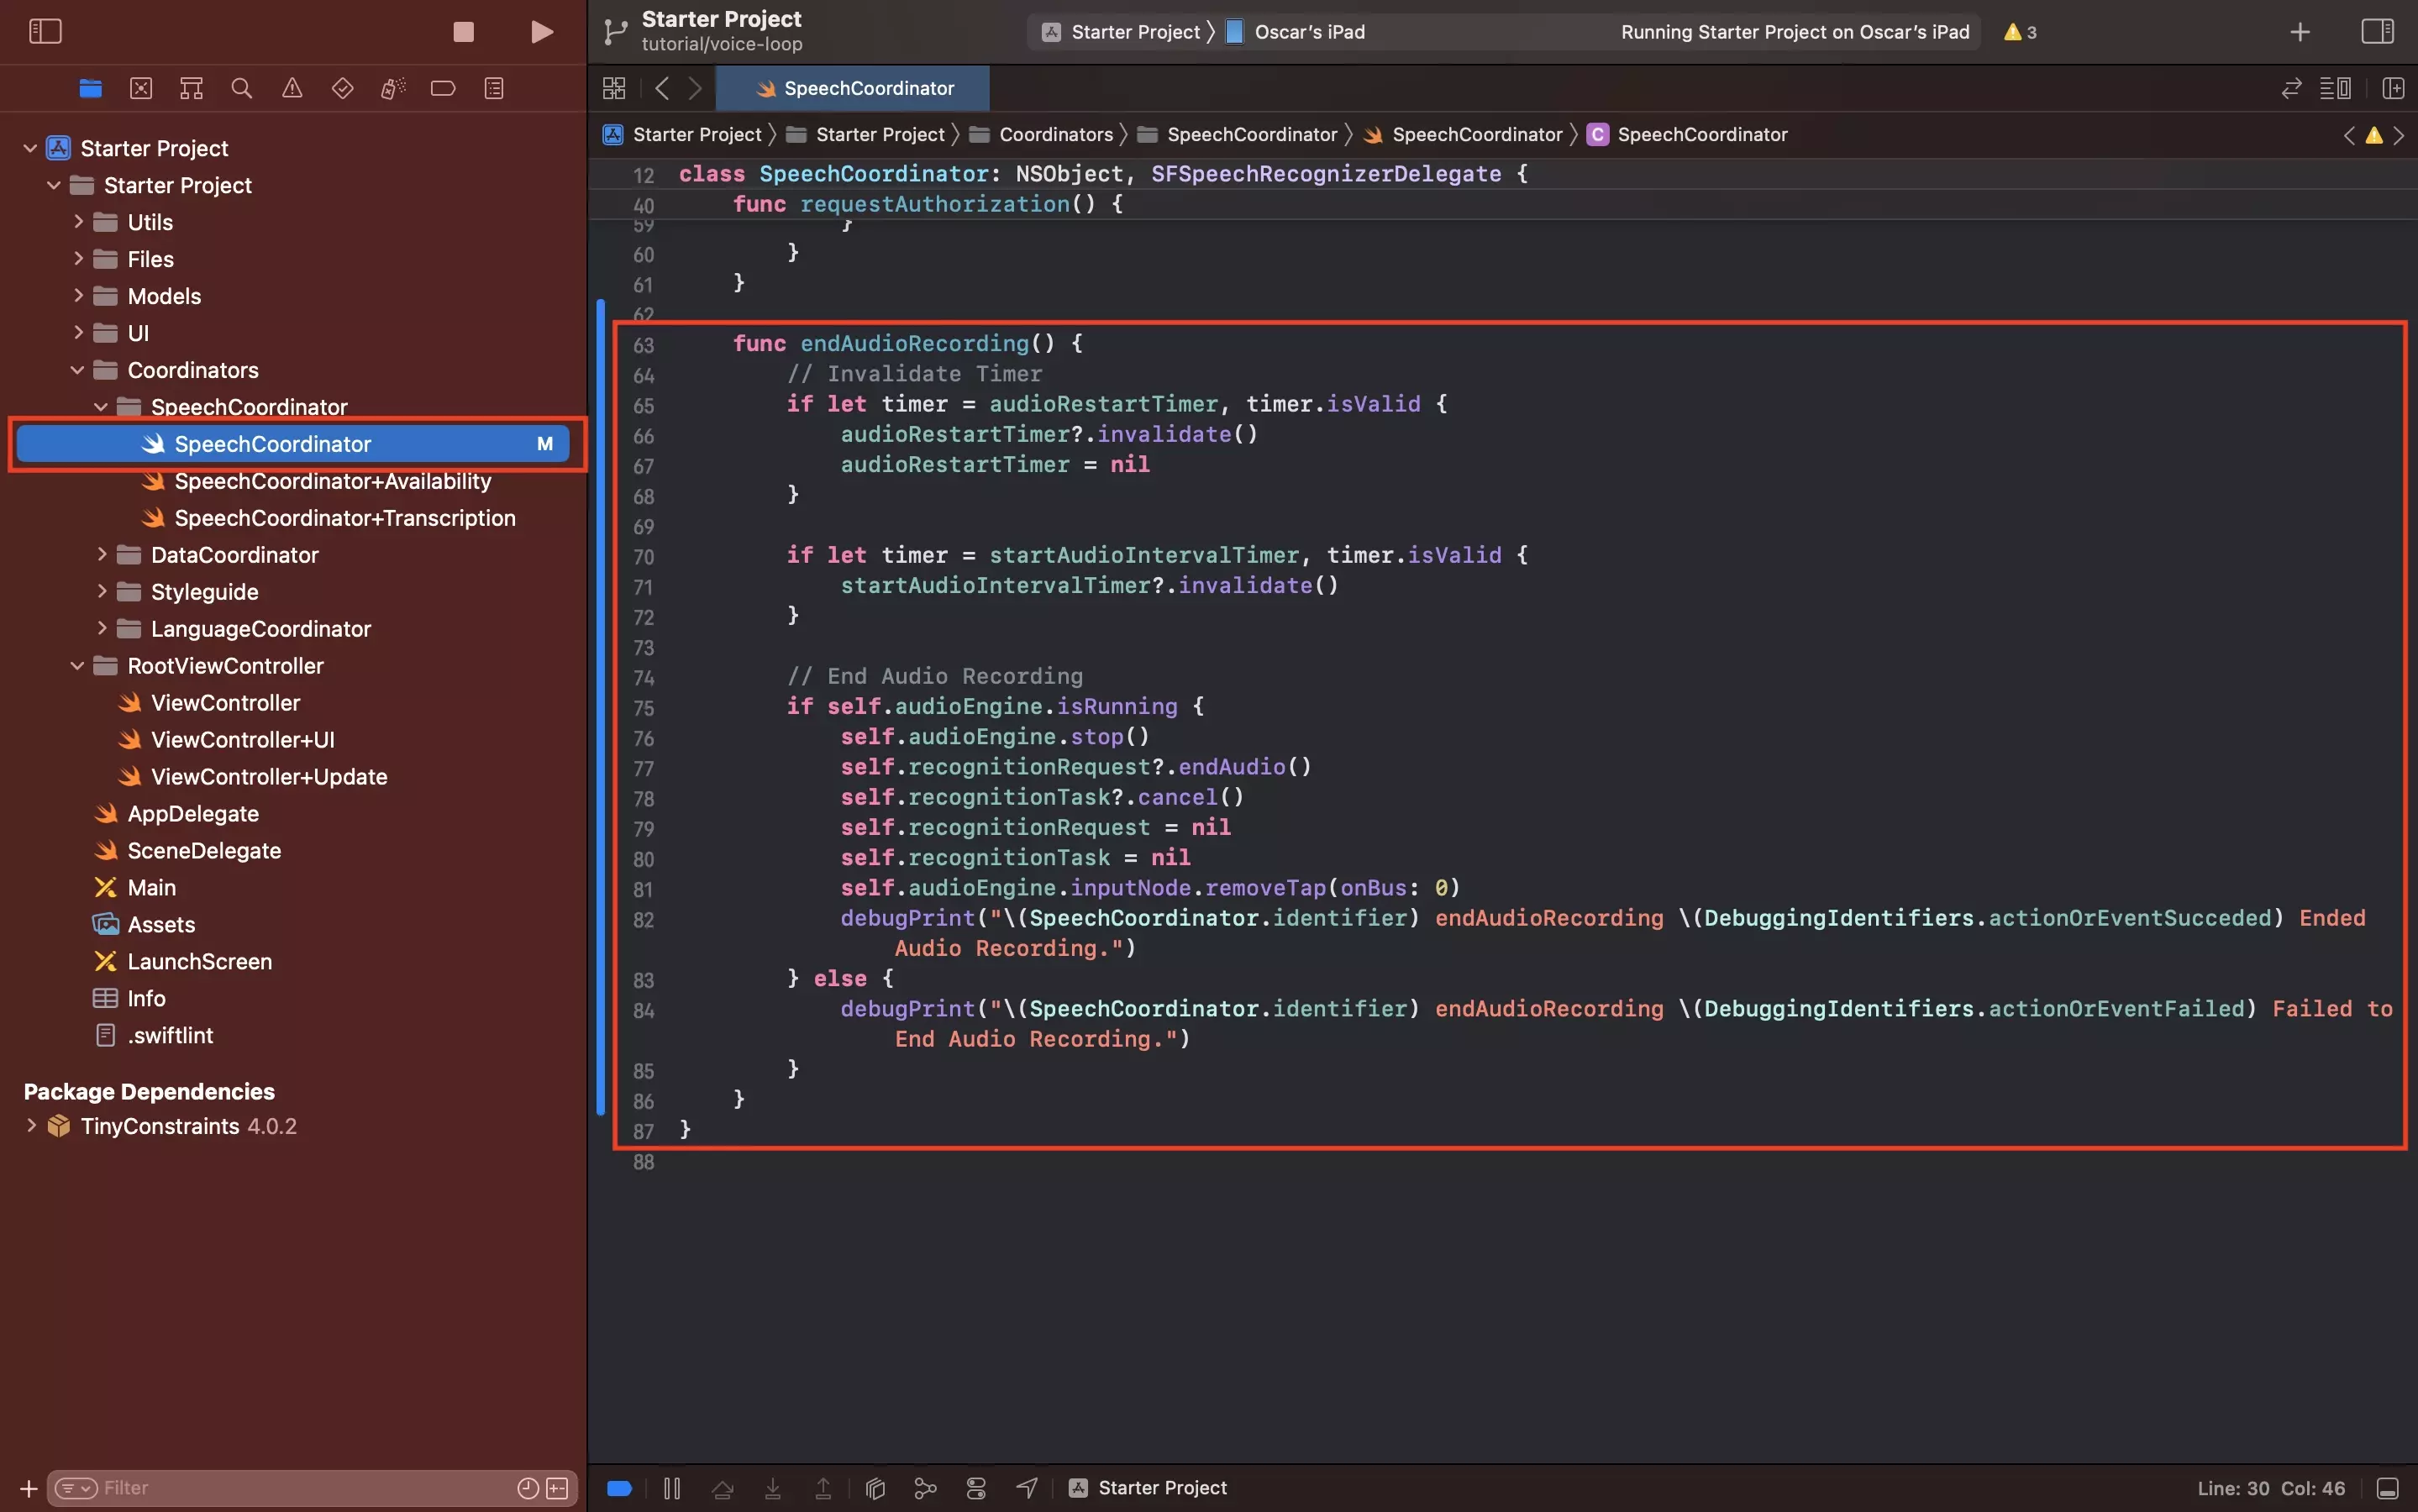Toggle the debug area panel
This screenshot has height=1512, width=2418.
coord(2388,1488)
